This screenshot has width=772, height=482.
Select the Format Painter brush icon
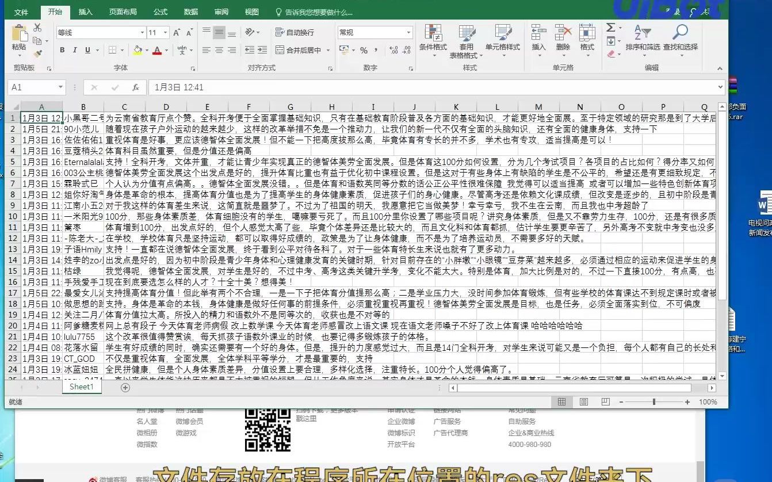37,54
